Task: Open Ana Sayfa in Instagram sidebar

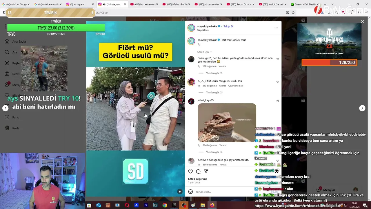Action: point(15,42)
